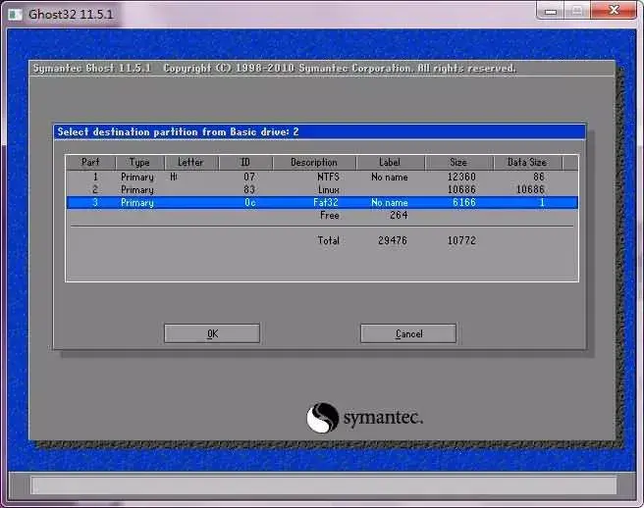This screenshot has width=644, height=508.
Task: Select partition 2 Linux row
Action: click(322, 189)
